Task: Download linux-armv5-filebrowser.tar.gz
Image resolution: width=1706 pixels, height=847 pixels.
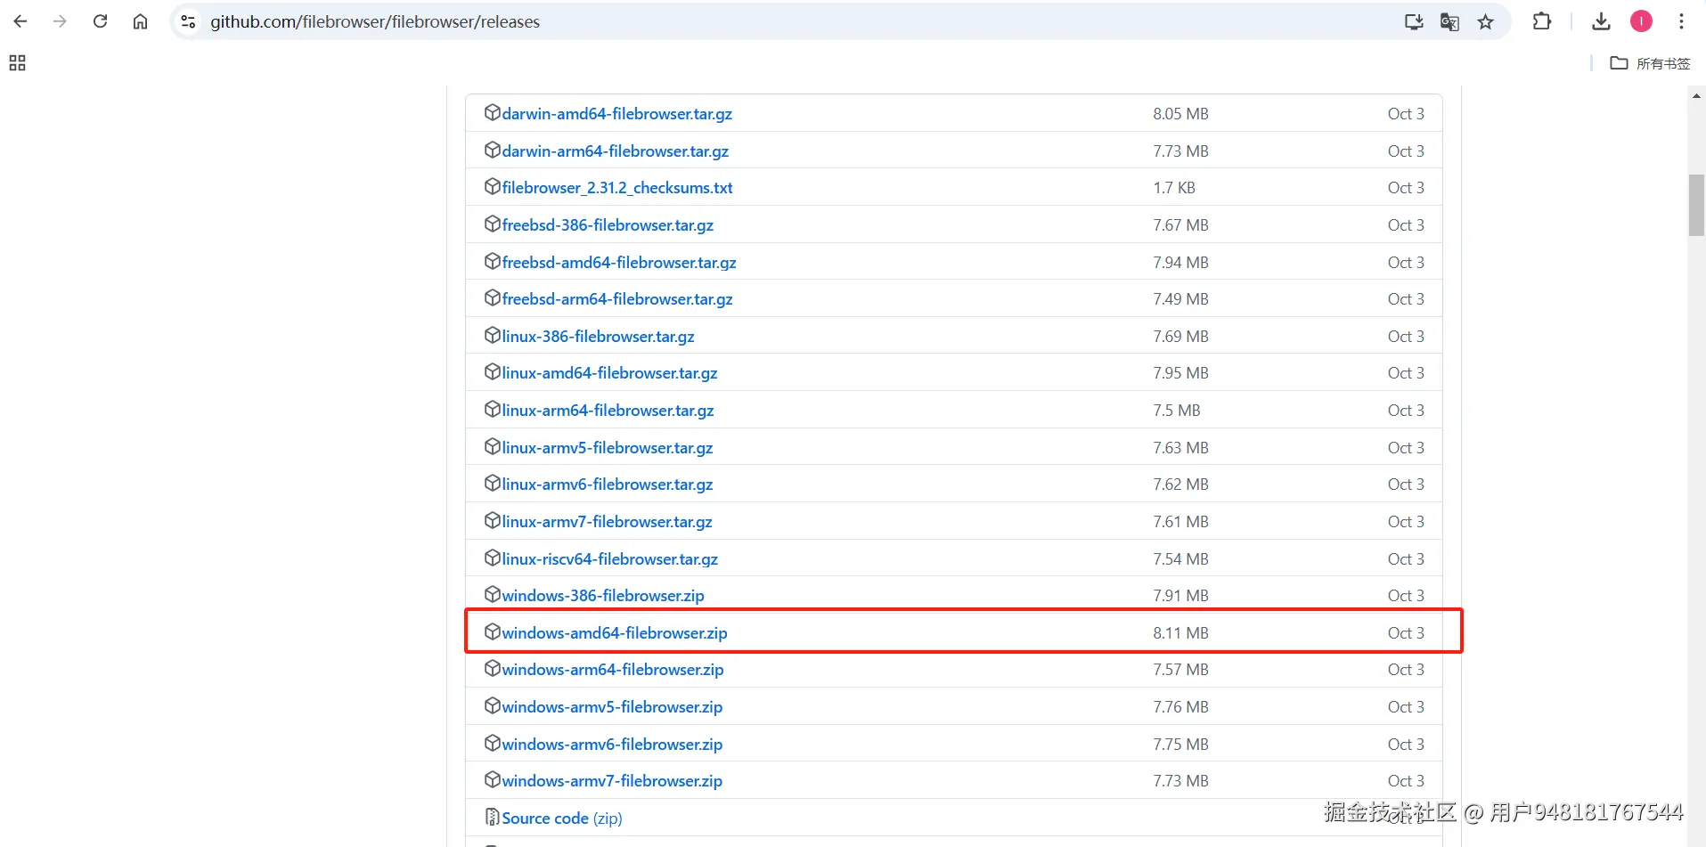Action: pos(607,448)
